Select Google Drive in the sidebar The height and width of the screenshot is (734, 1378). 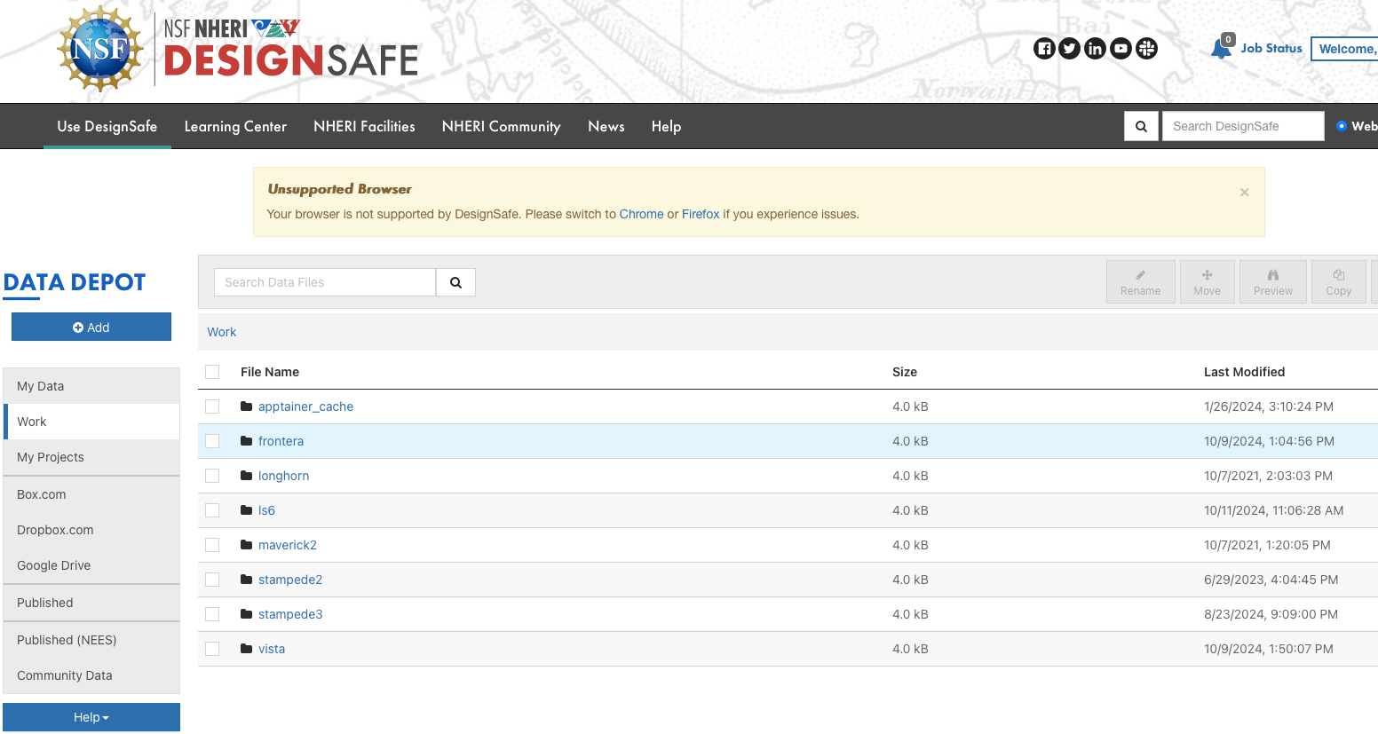pos(91,565)
